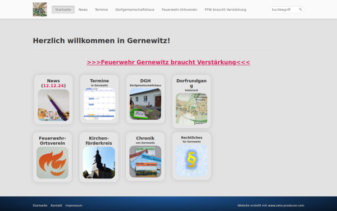Click the 'von Gernewitz' subtitle text
The height and width of the screenshot is (211, 337).
tap(145, 143)
